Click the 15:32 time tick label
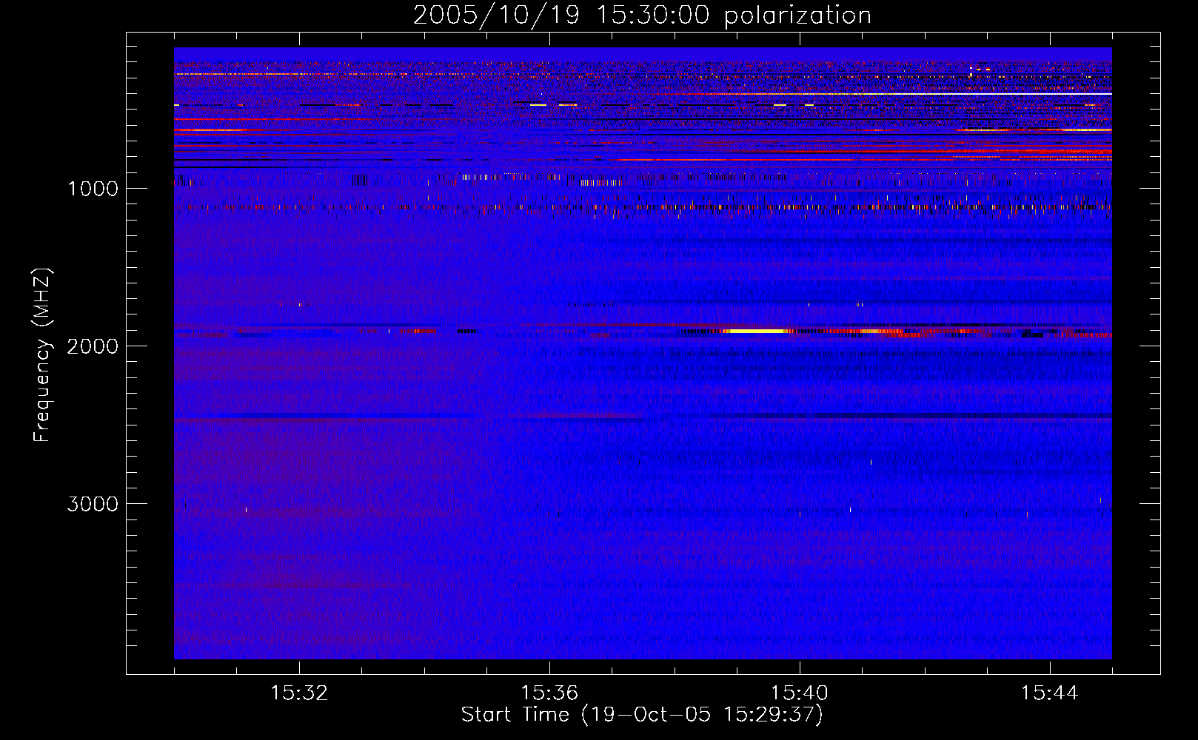The width and height of the screenshot is (1198, 740). pos(299,693)
